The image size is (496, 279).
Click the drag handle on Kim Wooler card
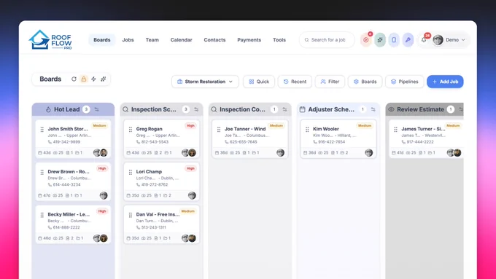coord(307,129)
